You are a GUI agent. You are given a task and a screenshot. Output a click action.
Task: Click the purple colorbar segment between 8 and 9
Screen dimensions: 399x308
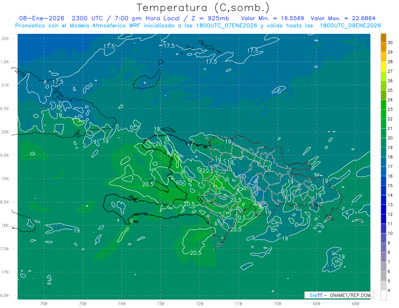coord(383,248)
